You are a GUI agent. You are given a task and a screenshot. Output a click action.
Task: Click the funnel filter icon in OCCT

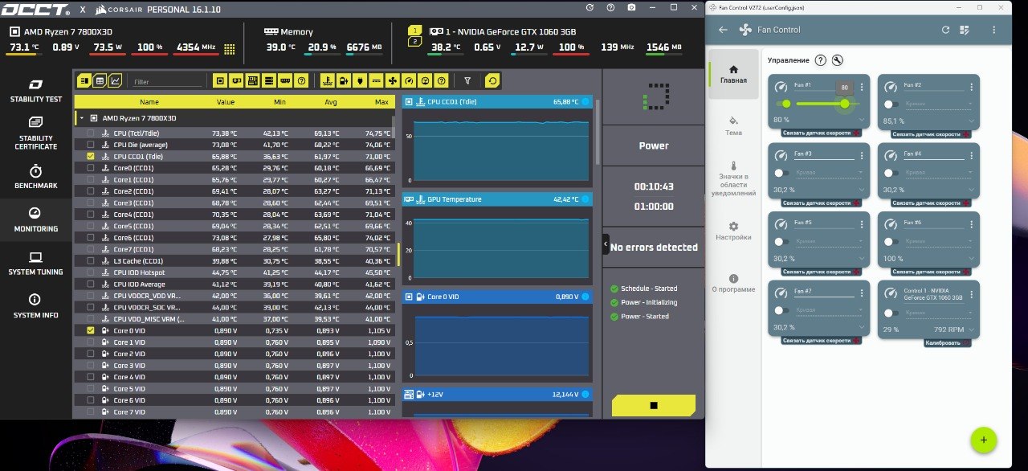point(467,80)
